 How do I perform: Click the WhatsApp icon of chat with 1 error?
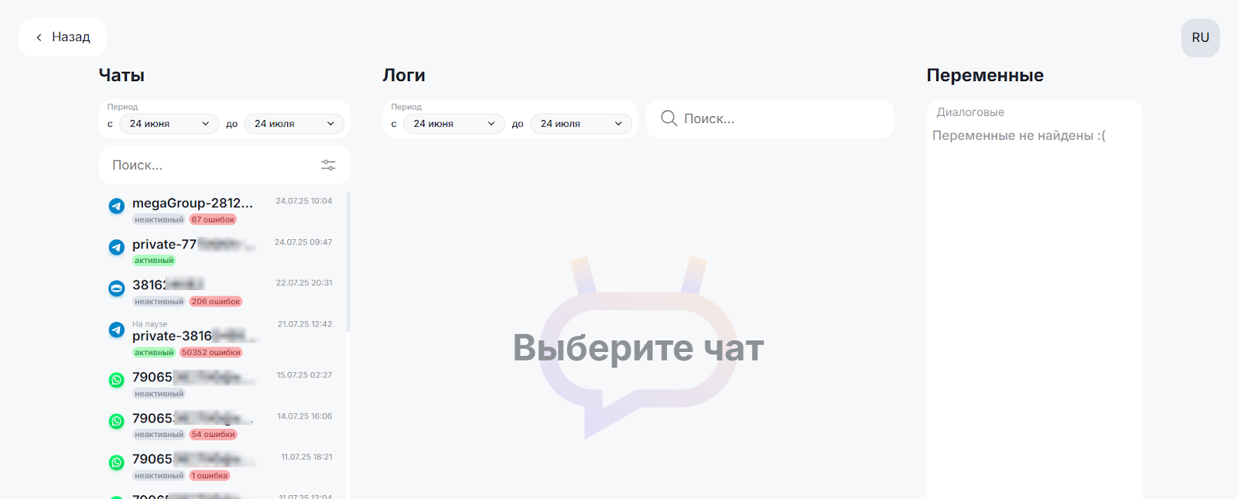[116, 462]
